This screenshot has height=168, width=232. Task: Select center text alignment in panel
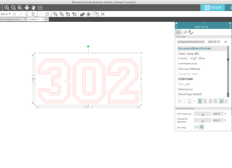coord(205,101)
